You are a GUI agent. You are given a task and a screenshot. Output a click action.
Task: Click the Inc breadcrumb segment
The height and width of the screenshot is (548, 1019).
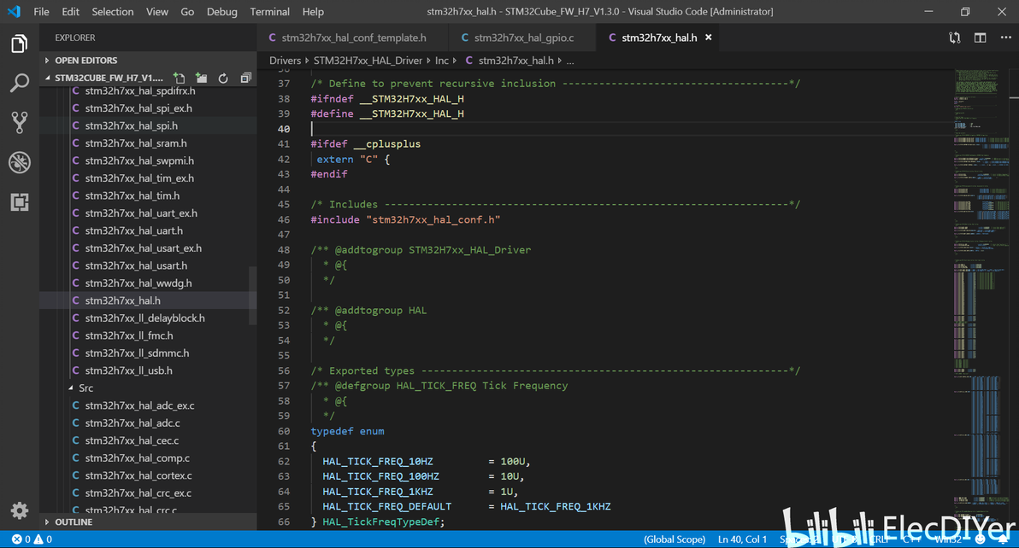coord(441,61)
